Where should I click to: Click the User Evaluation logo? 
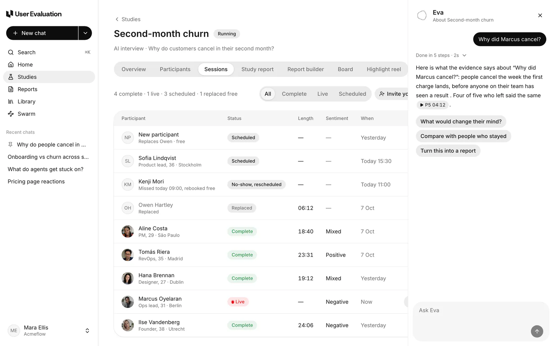pos(34,14)
